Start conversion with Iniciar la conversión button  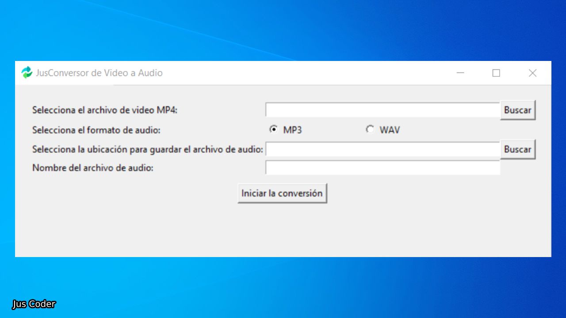[282, 193]
